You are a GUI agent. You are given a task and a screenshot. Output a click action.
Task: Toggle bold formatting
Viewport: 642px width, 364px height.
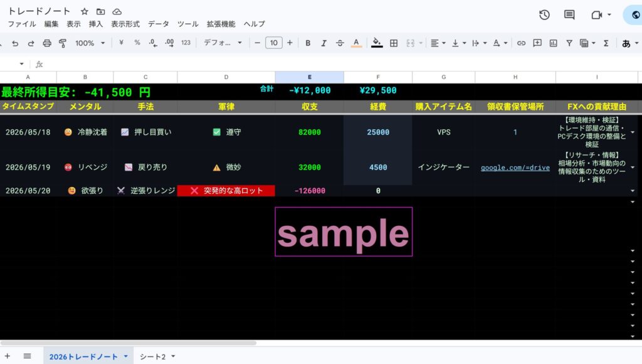tap(308, 43)
